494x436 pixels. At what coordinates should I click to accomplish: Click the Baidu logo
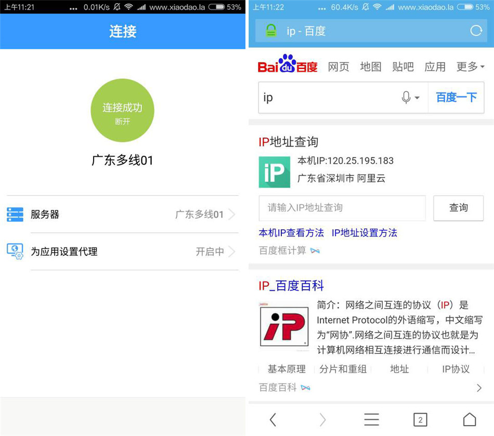pyautogui.click(x=288, y=64)
